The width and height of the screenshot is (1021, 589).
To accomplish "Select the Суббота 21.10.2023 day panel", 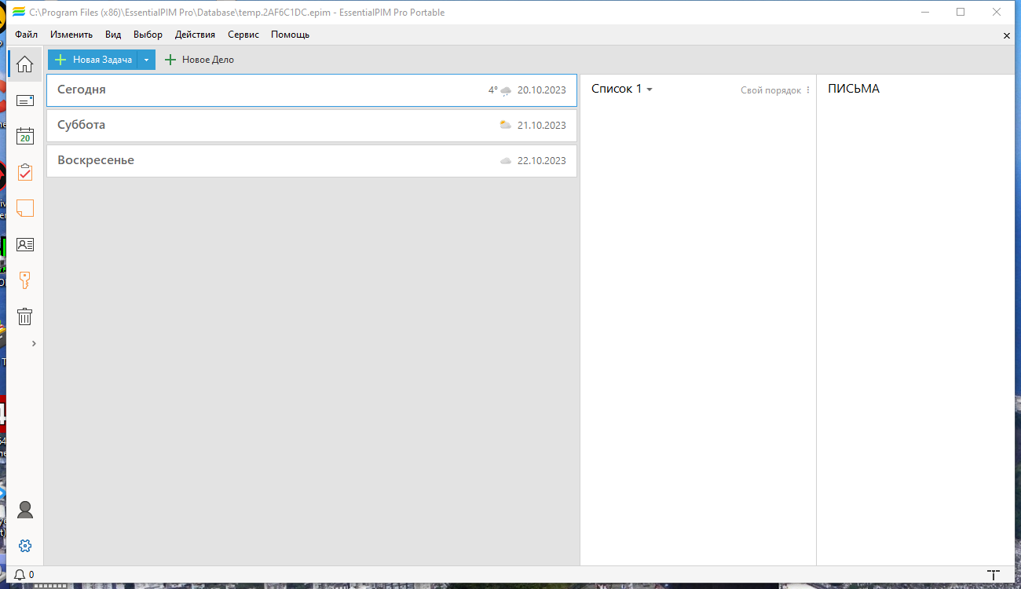I will tap(311, 125).
